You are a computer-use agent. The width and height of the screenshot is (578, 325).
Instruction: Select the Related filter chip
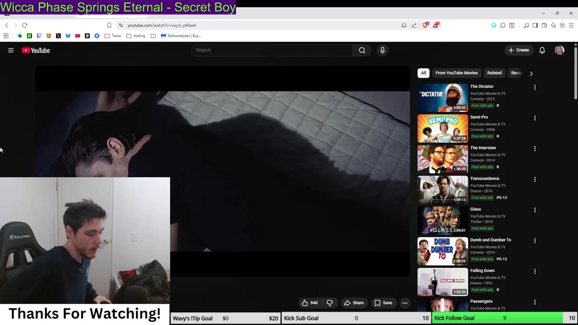(x=494, y=73)
